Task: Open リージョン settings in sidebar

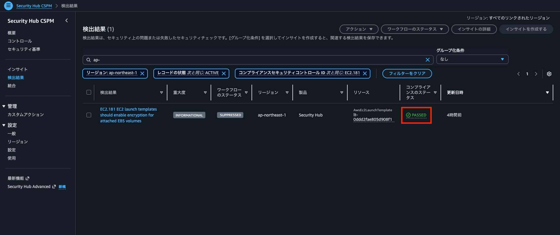Action: 18,142
